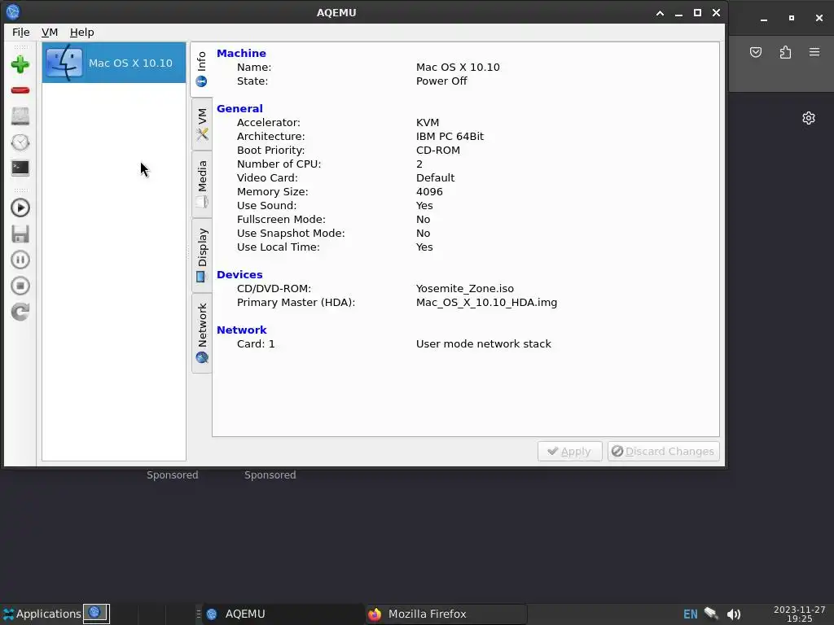
Task: Click the red minus Delete VM icon
Action: point(20,90)
